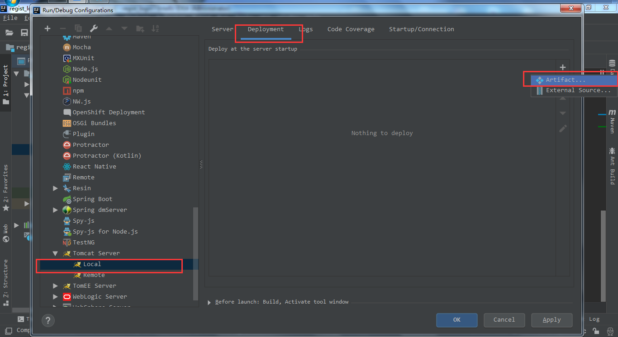Open the Favorites tool window tab
The image size is (618, 337).
[5, 188]
